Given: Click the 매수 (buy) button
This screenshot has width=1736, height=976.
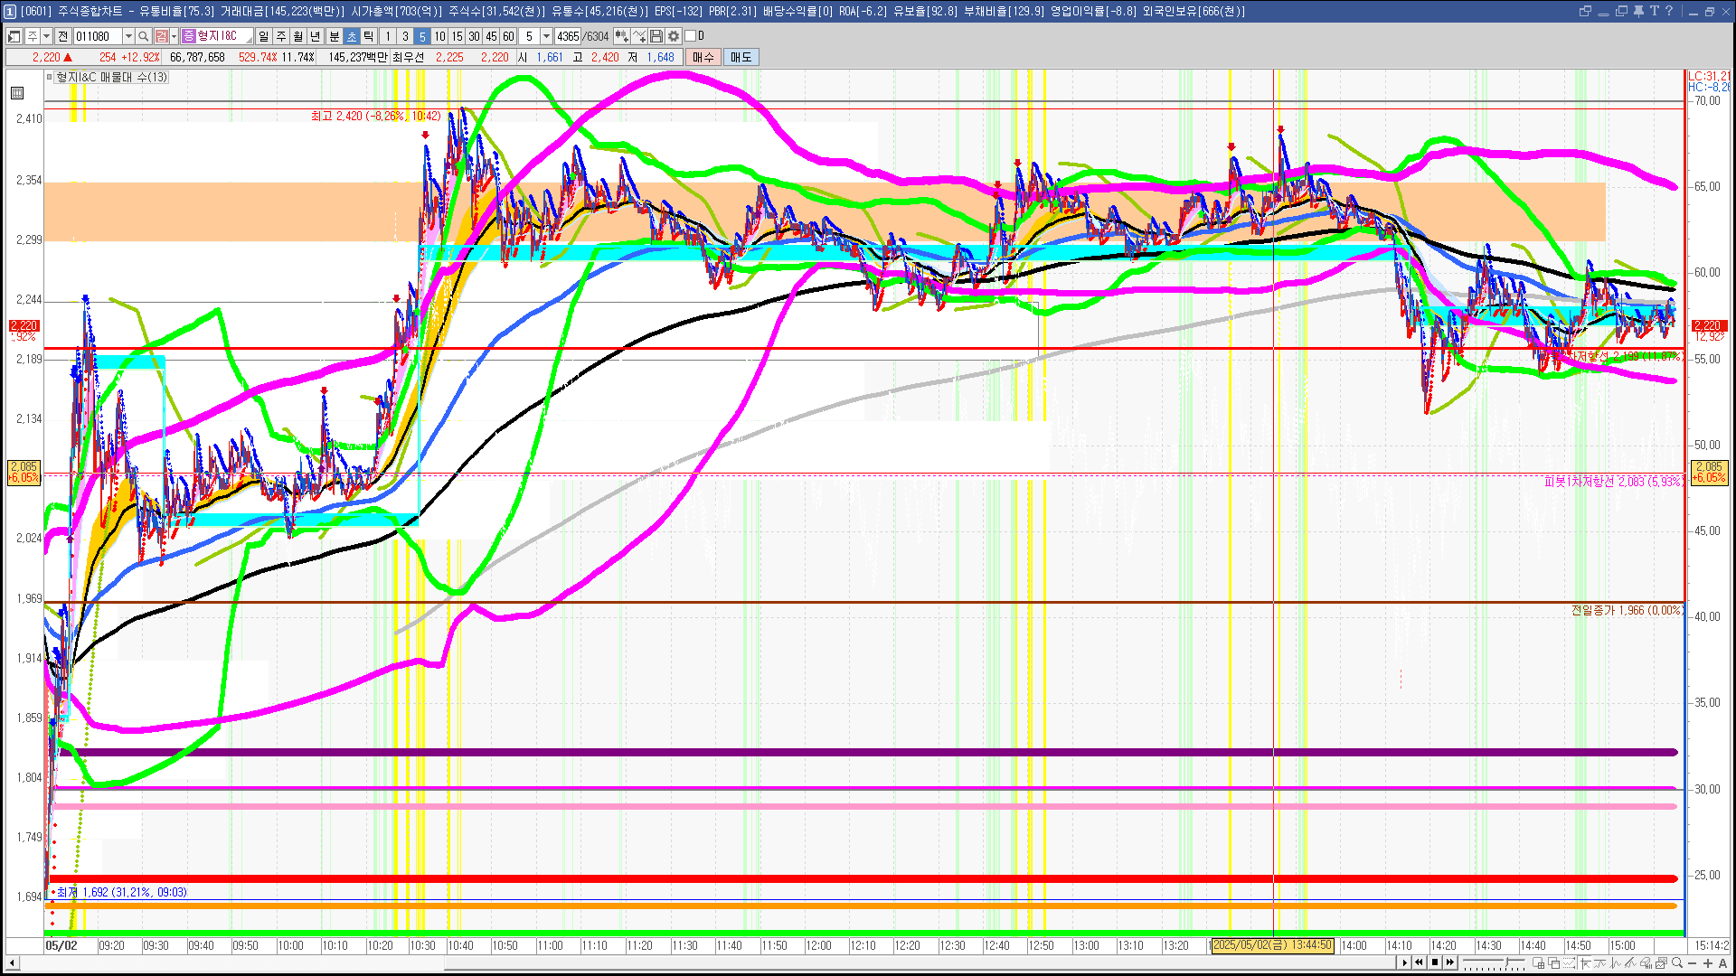Looking at the screenshot, I should [703, 57].
